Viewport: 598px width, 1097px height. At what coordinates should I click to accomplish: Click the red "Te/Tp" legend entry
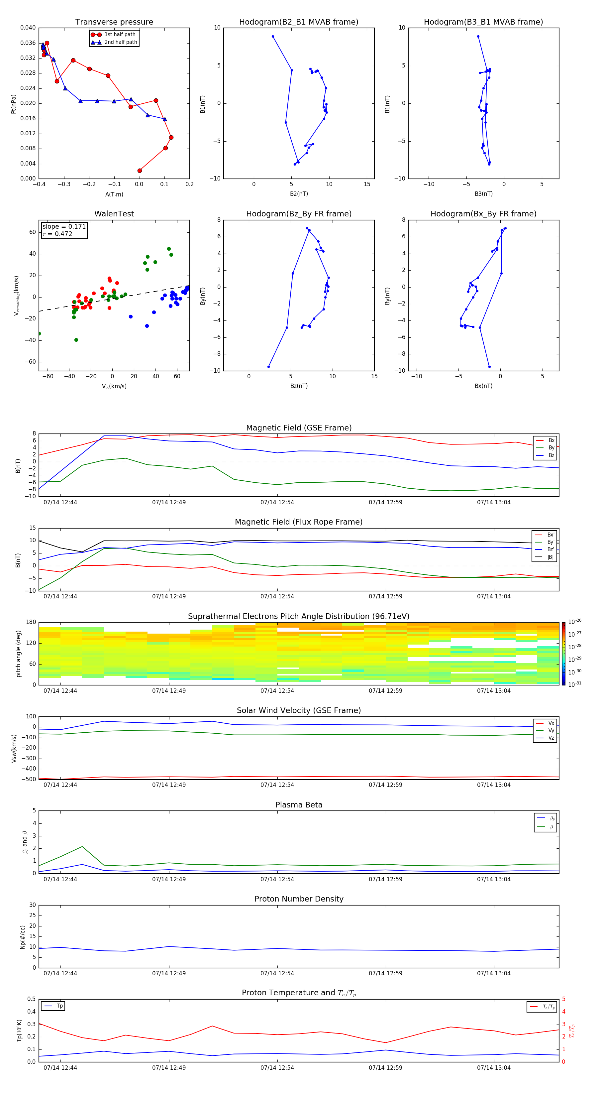(542, 1007)
